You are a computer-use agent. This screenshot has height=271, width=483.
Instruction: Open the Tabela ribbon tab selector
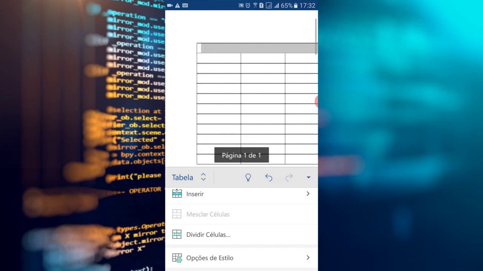click(189, 177)
